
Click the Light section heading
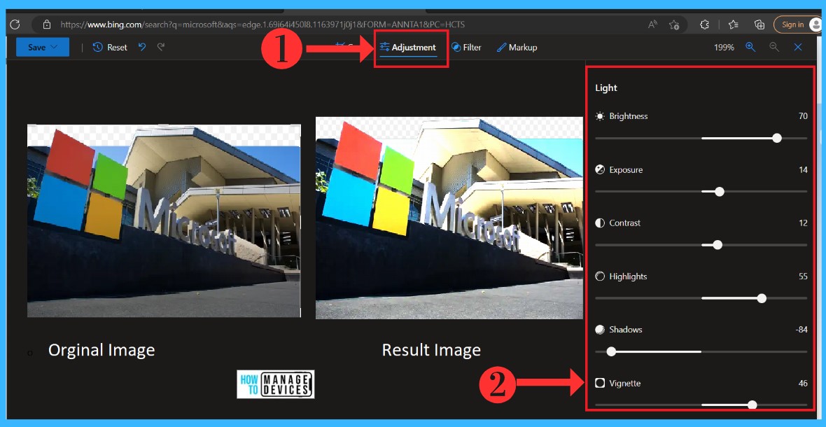coord(605,88)
